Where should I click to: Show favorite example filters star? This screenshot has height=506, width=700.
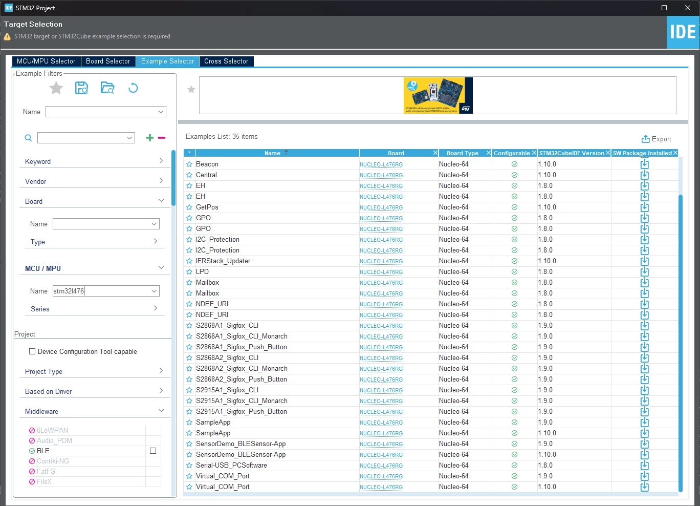click(x=56, y=88)
